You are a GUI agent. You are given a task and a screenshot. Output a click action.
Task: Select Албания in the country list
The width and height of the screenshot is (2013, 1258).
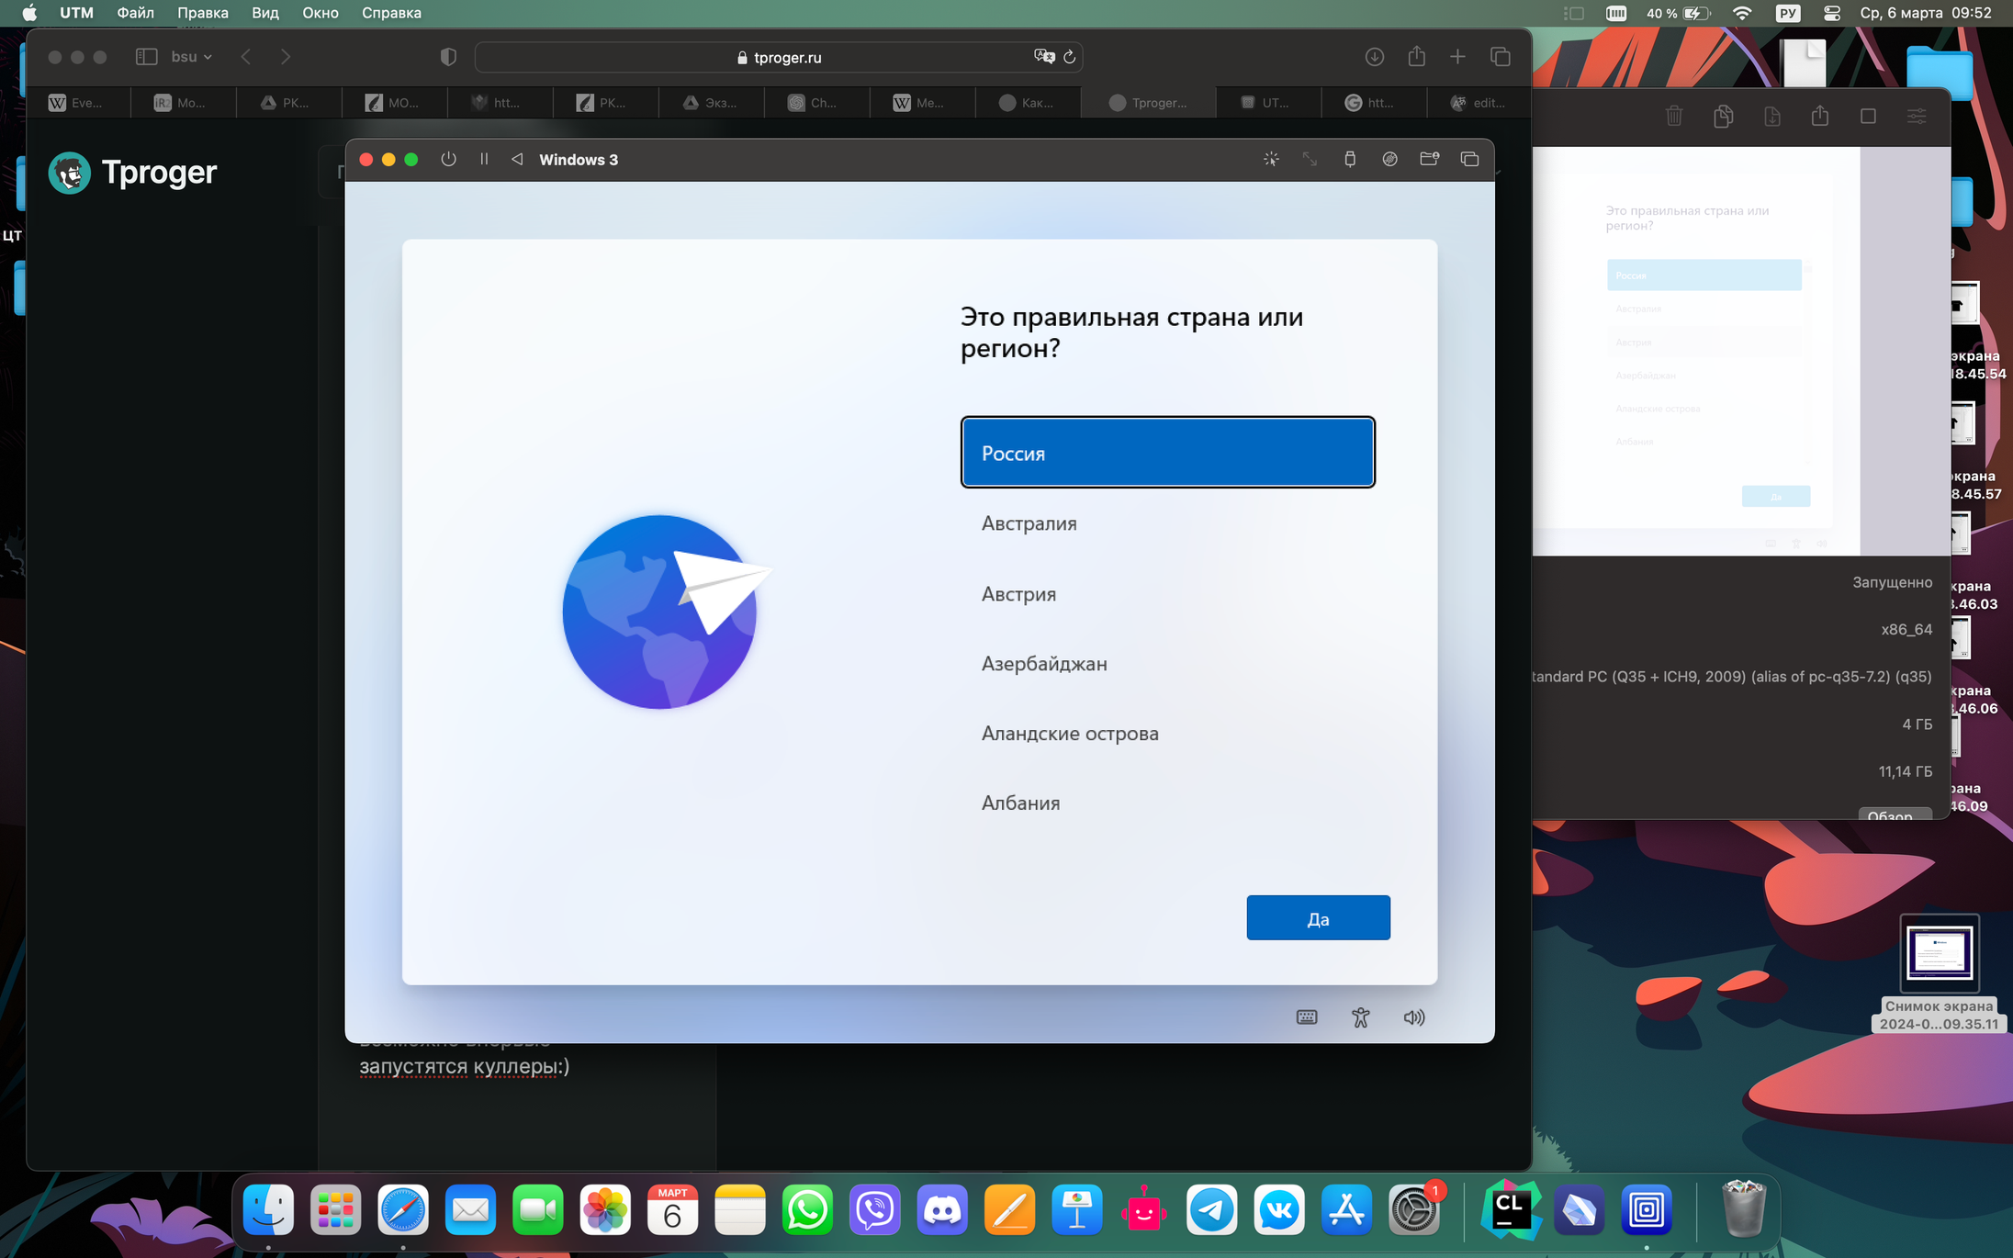coord(1167,803)
